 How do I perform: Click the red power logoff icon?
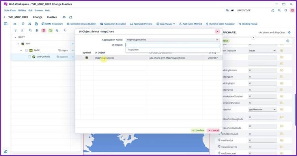point(292,10)
